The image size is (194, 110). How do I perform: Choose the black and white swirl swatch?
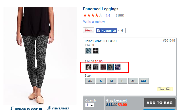point(88,67)
